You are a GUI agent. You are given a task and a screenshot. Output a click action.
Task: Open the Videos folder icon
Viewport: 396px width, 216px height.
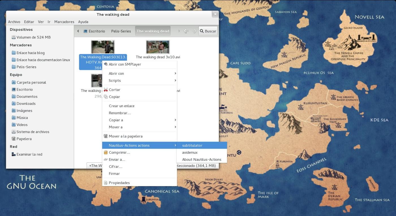click(14, 125)
